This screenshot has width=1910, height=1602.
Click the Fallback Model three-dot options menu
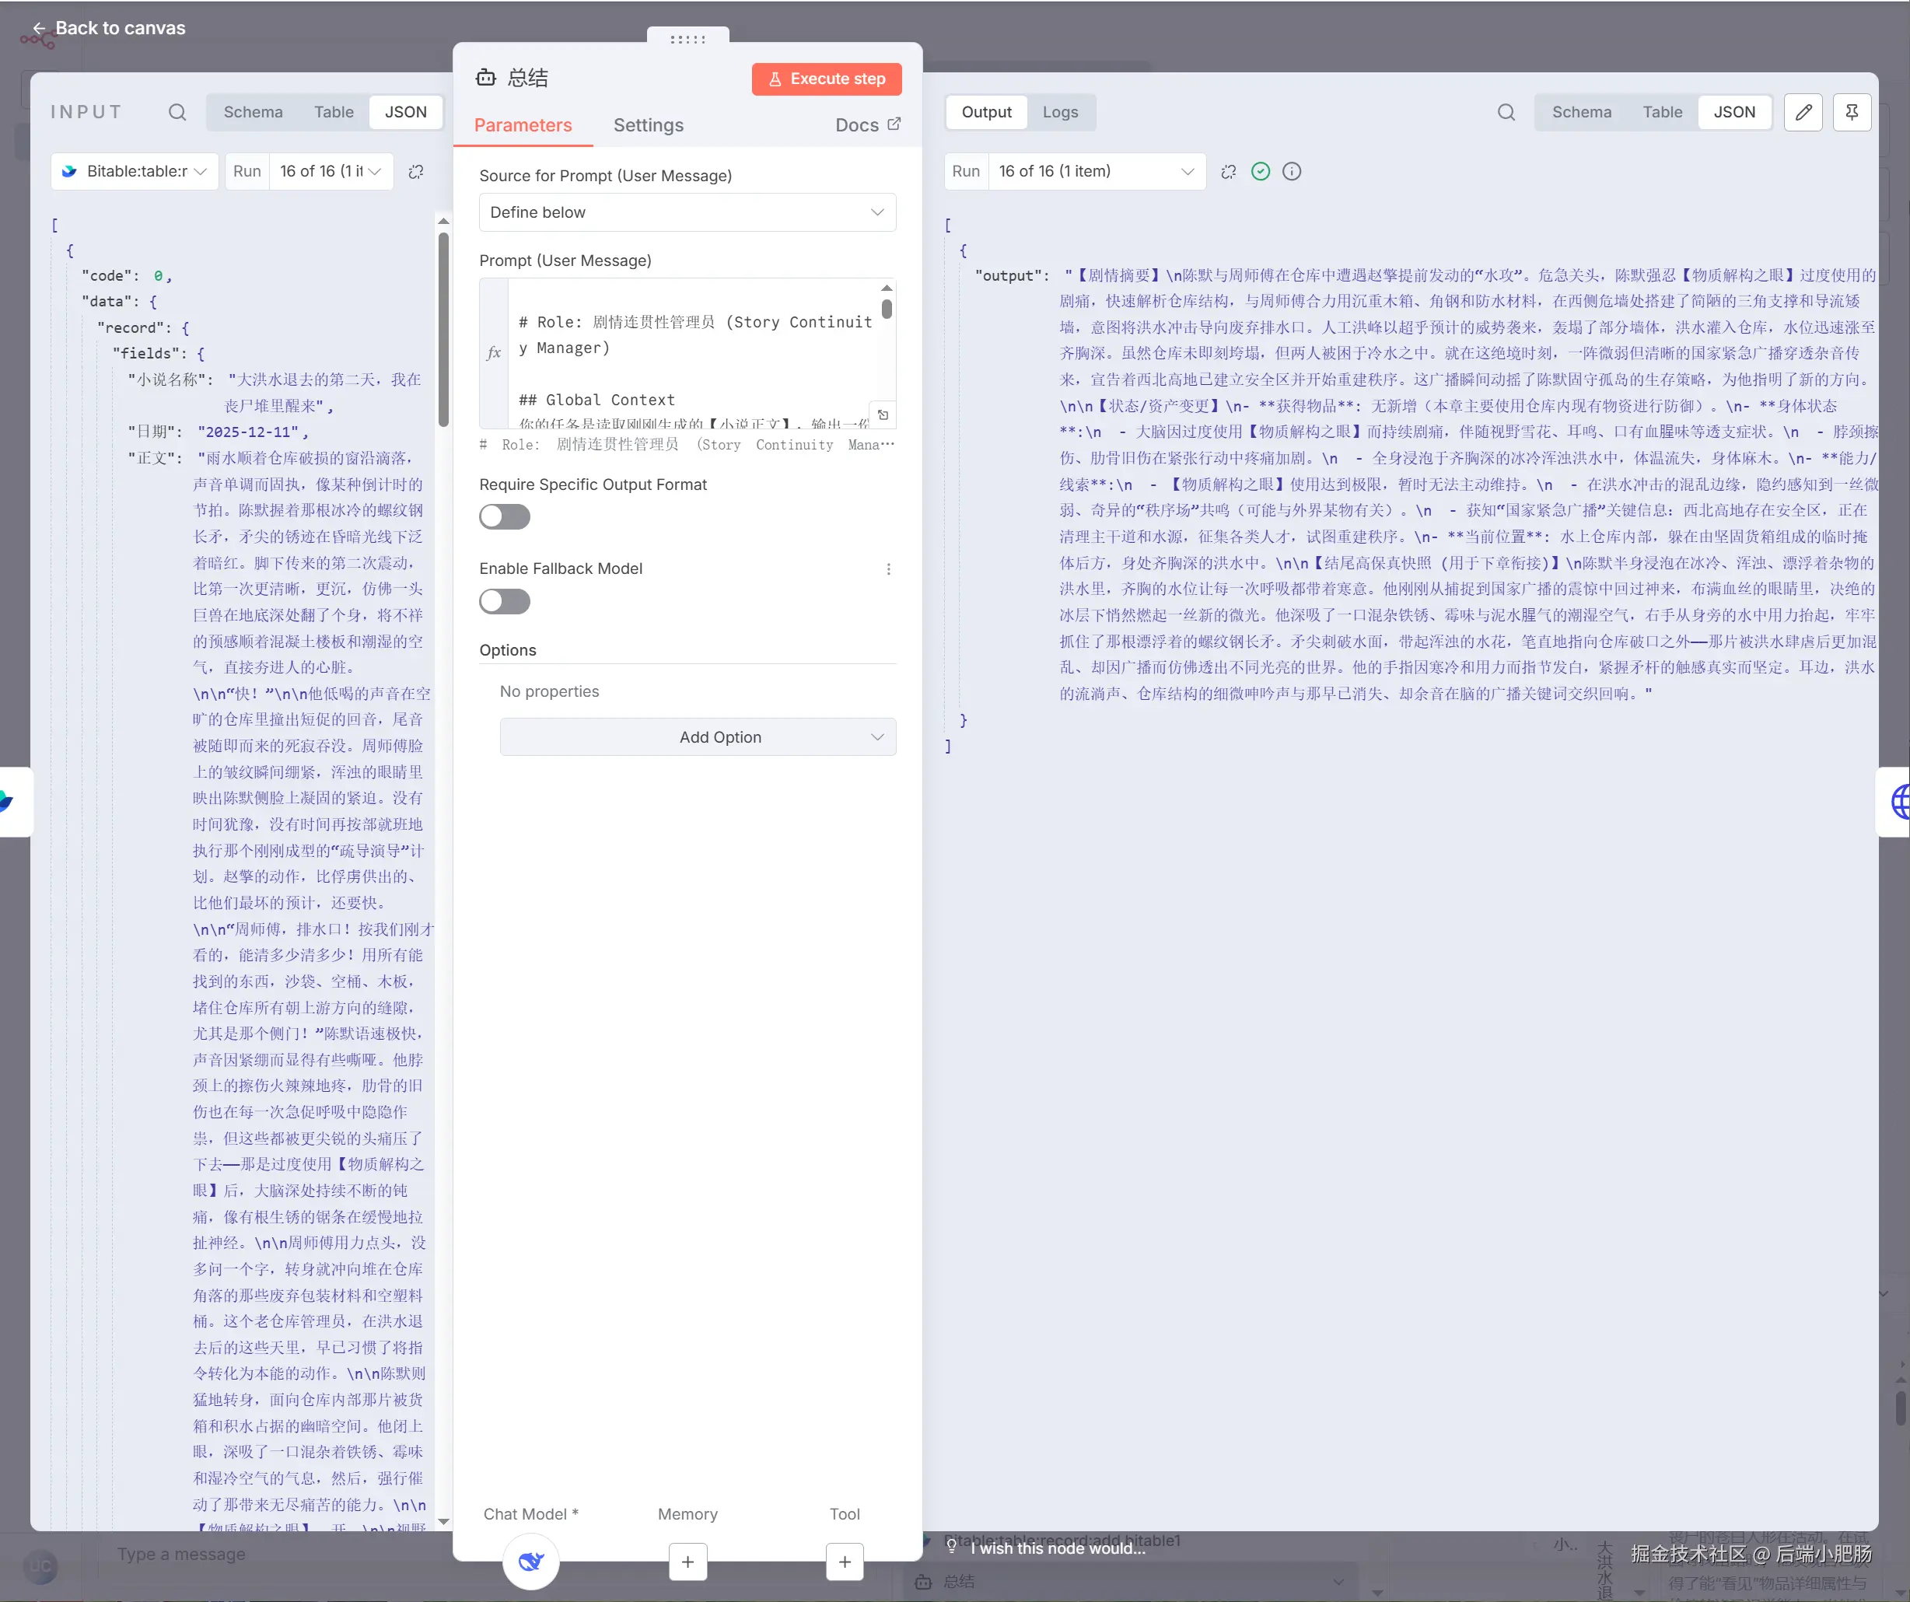(x=889, y=568)
